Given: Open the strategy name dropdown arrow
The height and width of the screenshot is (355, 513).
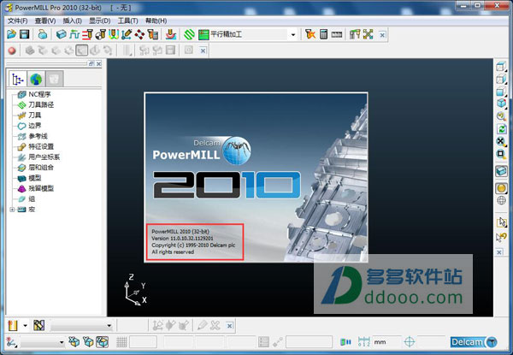Looking at the screenshot, I should point(293,34).
